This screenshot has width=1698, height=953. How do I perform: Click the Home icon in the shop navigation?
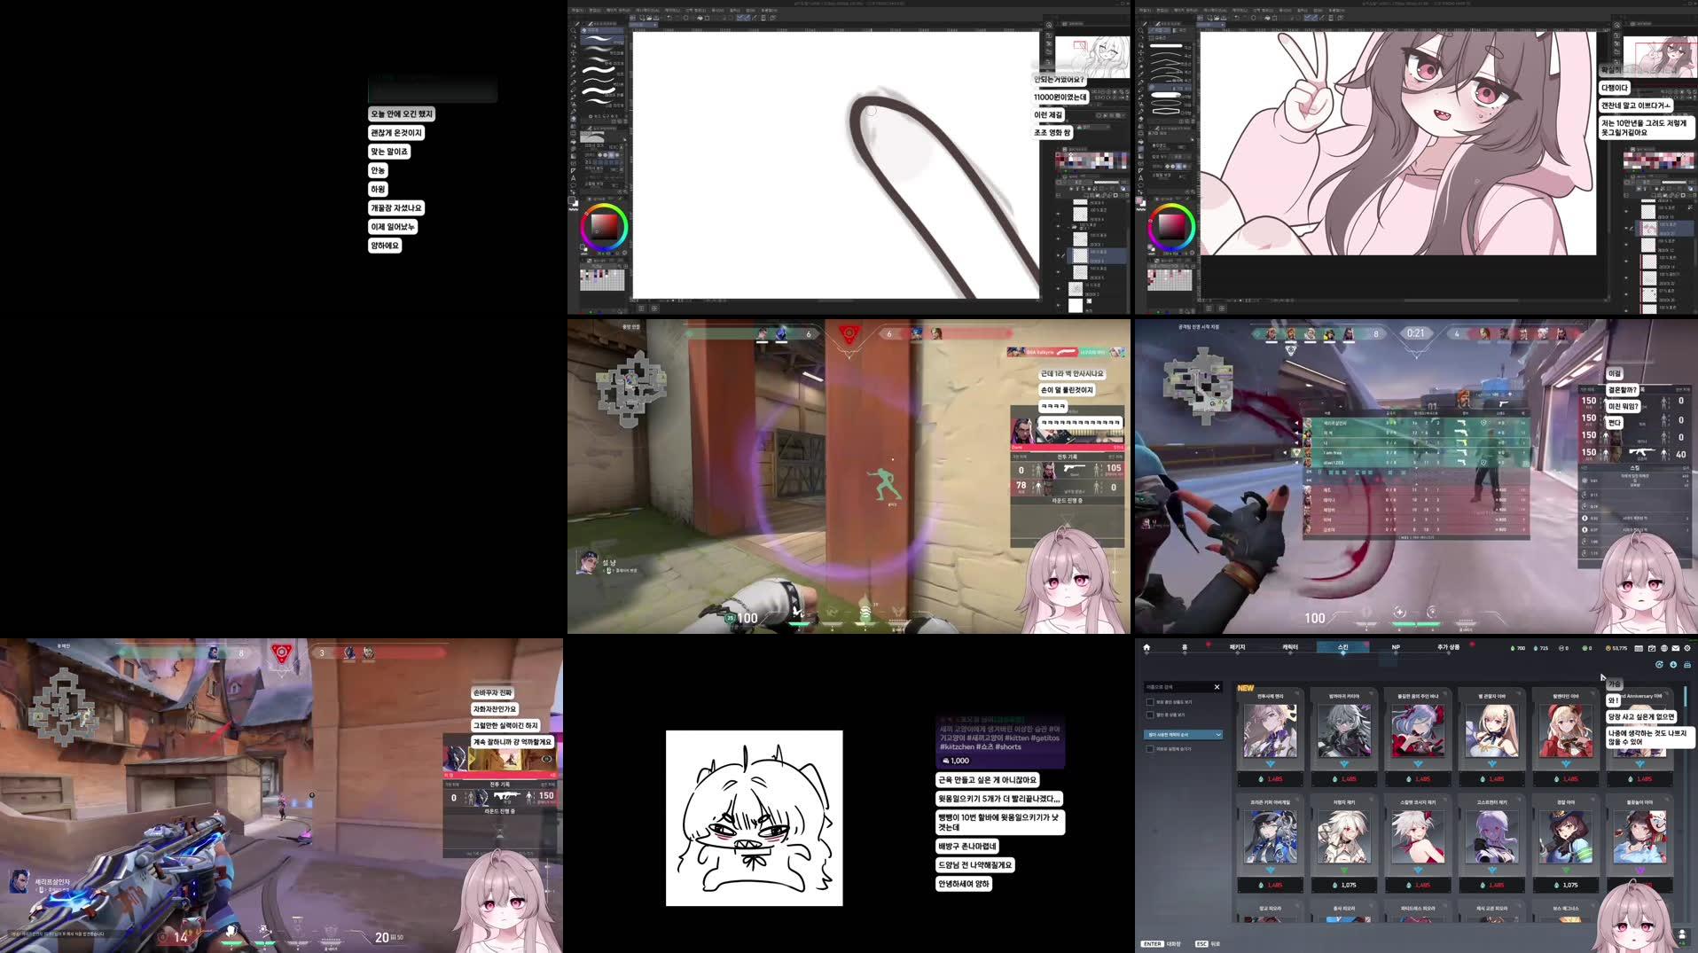(x=1146, y=646)
